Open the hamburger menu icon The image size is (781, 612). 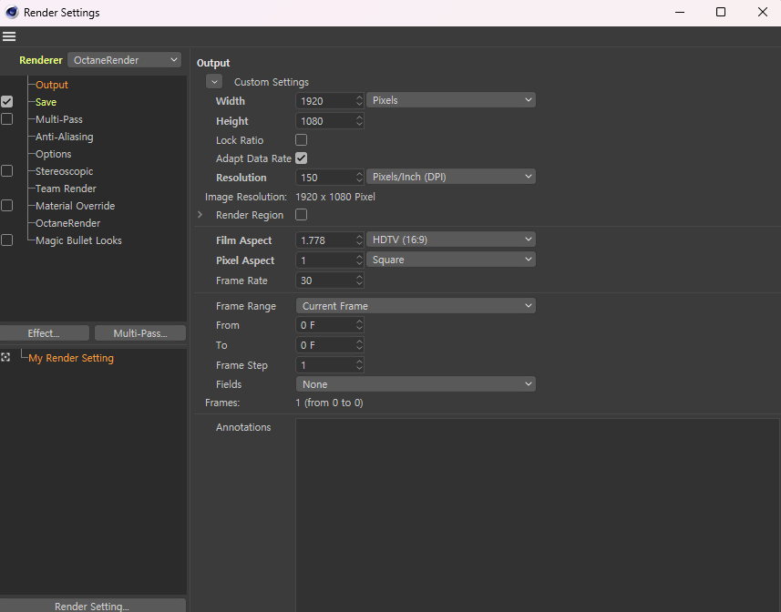pyautogui.click(x=9, y=37)
